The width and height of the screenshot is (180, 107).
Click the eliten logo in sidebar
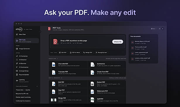point(19,29)
